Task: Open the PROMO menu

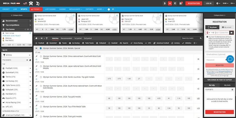Action: (36, 9)
